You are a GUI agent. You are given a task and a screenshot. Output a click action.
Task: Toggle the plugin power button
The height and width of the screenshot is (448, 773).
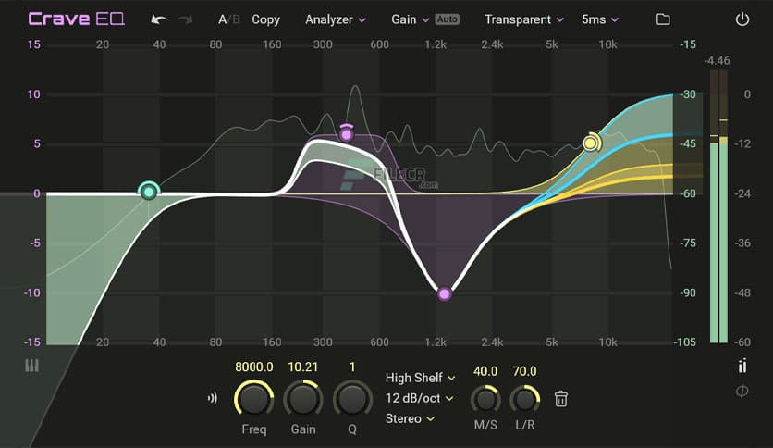742,19
